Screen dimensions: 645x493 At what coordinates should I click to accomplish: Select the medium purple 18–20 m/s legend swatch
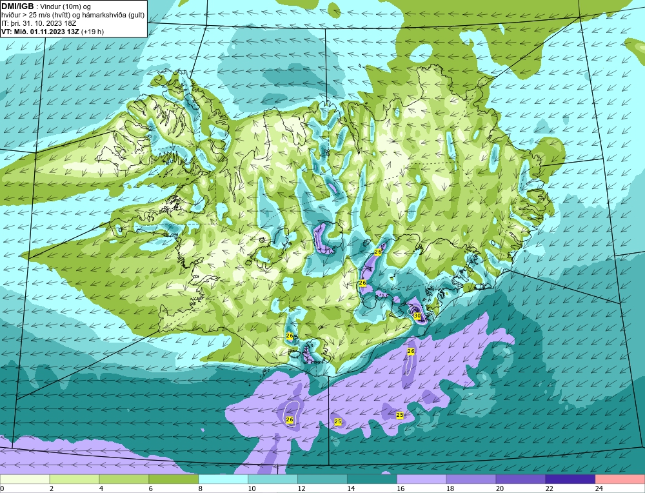(x=471, y=479)
